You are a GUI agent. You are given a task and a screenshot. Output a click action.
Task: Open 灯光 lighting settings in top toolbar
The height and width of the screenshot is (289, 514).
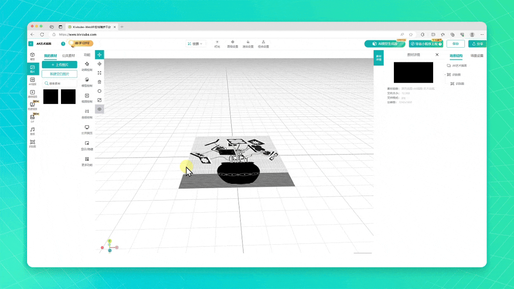217,44
